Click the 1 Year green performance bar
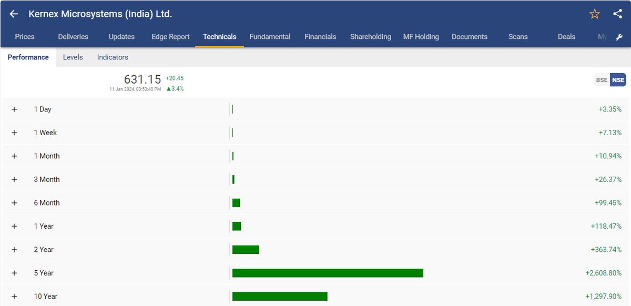Viewport: 631px width, 306px height. 237,226
